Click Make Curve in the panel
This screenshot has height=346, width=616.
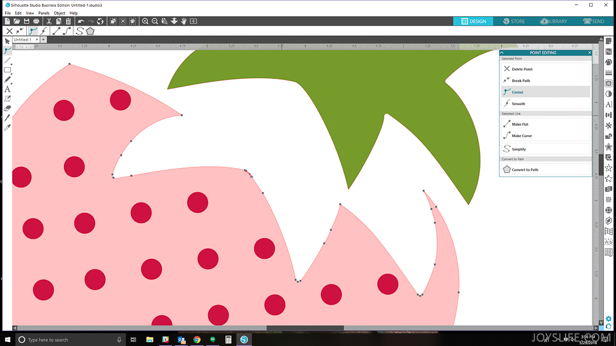(545, 136)
